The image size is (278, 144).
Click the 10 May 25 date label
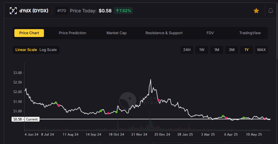coord(254,134)
